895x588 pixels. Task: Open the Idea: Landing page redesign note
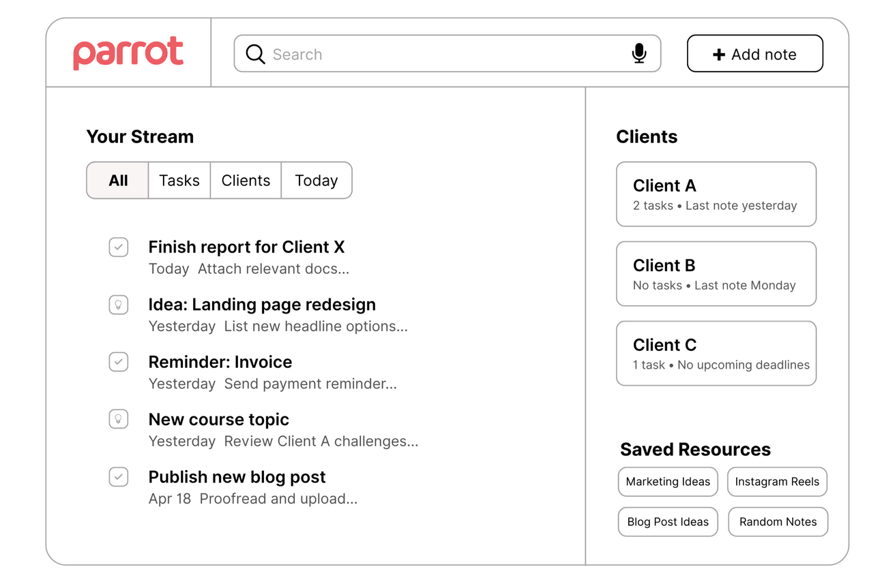point(262,305)
